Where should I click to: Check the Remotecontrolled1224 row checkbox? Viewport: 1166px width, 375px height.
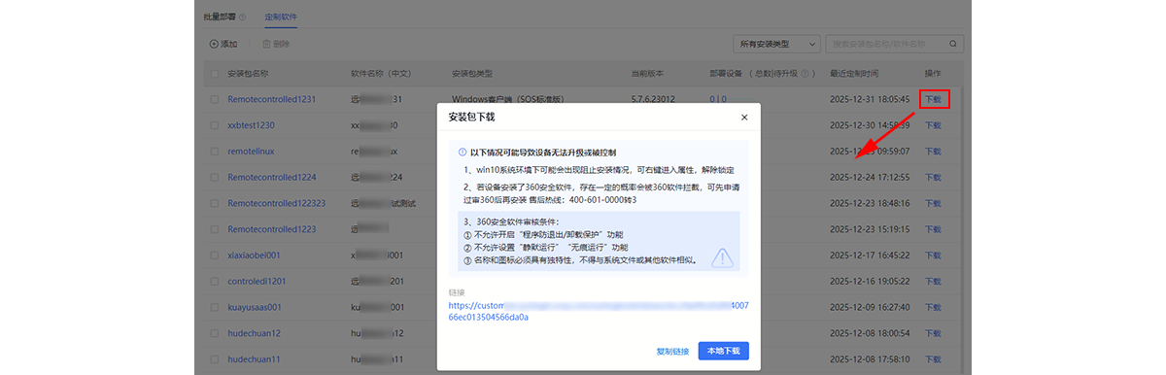214,177
